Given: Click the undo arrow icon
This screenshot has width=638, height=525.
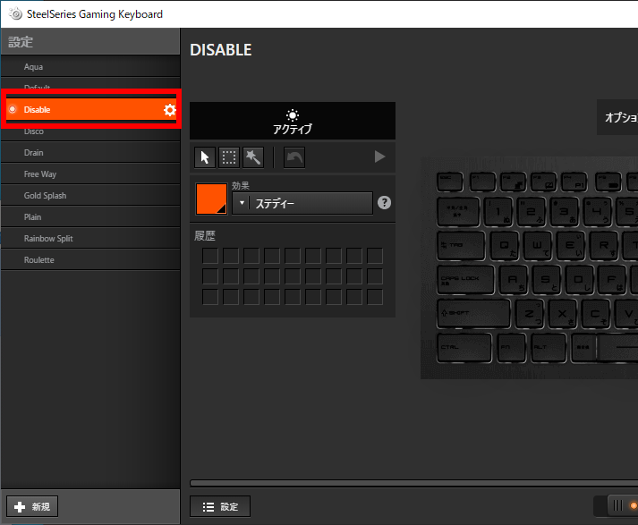Looking at the screenshot, I should (x=294, y=157).
